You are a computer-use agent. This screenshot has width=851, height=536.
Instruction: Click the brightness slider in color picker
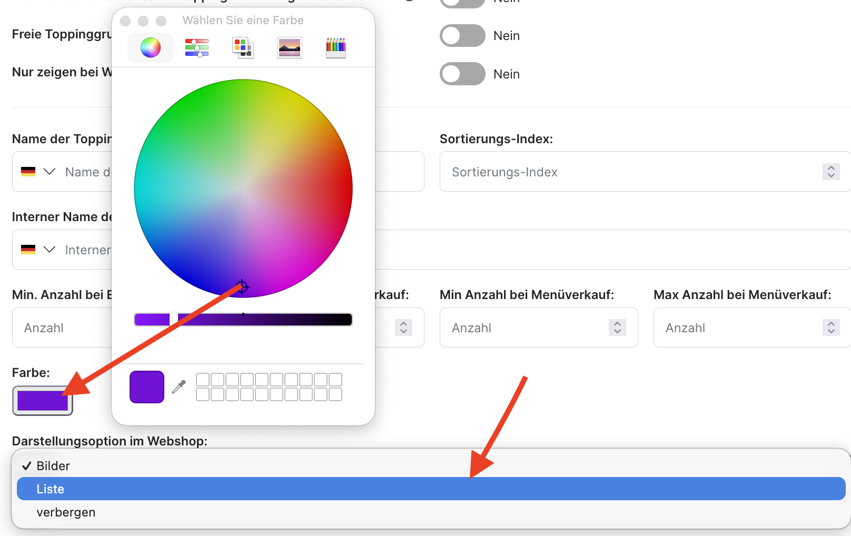(243, 320)
